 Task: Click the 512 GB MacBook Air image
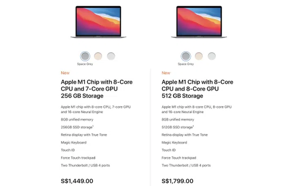click(x=198, y=23)
